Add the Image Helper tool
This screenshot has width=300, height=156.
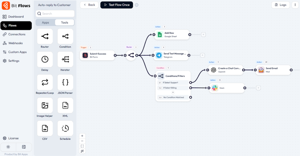point(45,106)
